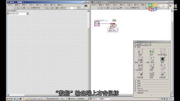Image resolution: width=180 pixels, height=101 pixels.
Task: Open Variant and Class subpalette
Action: coord(140,74)
